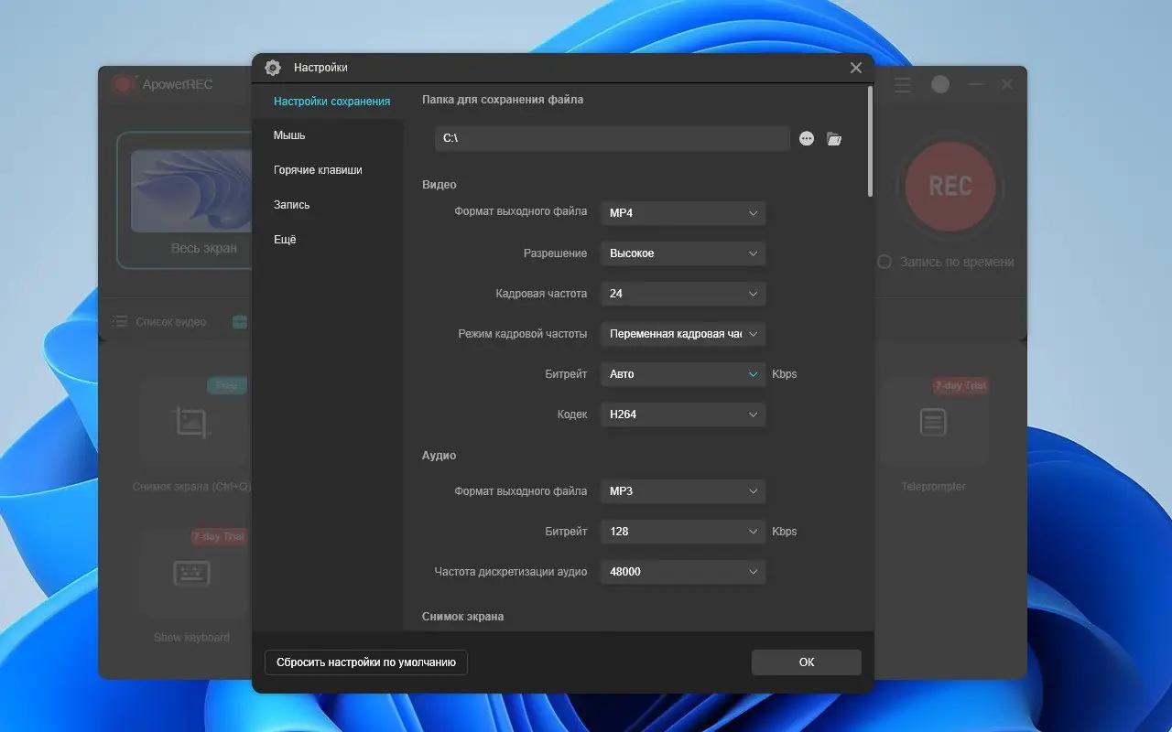
Task: Open the account circle icon in ApowerREC window
Action: pyautogui.click(x=940, y=84)
